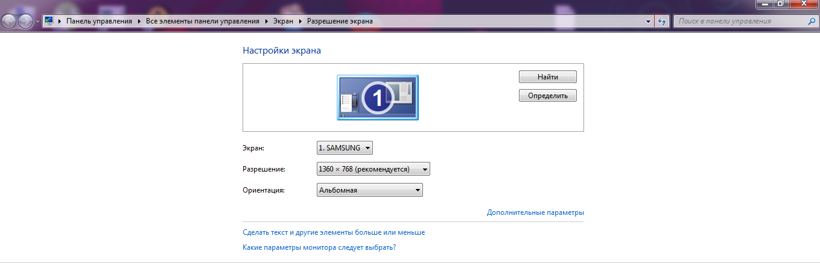Click the Back navigation arrow button
820x263 pixels.
(x=10, y=22)
